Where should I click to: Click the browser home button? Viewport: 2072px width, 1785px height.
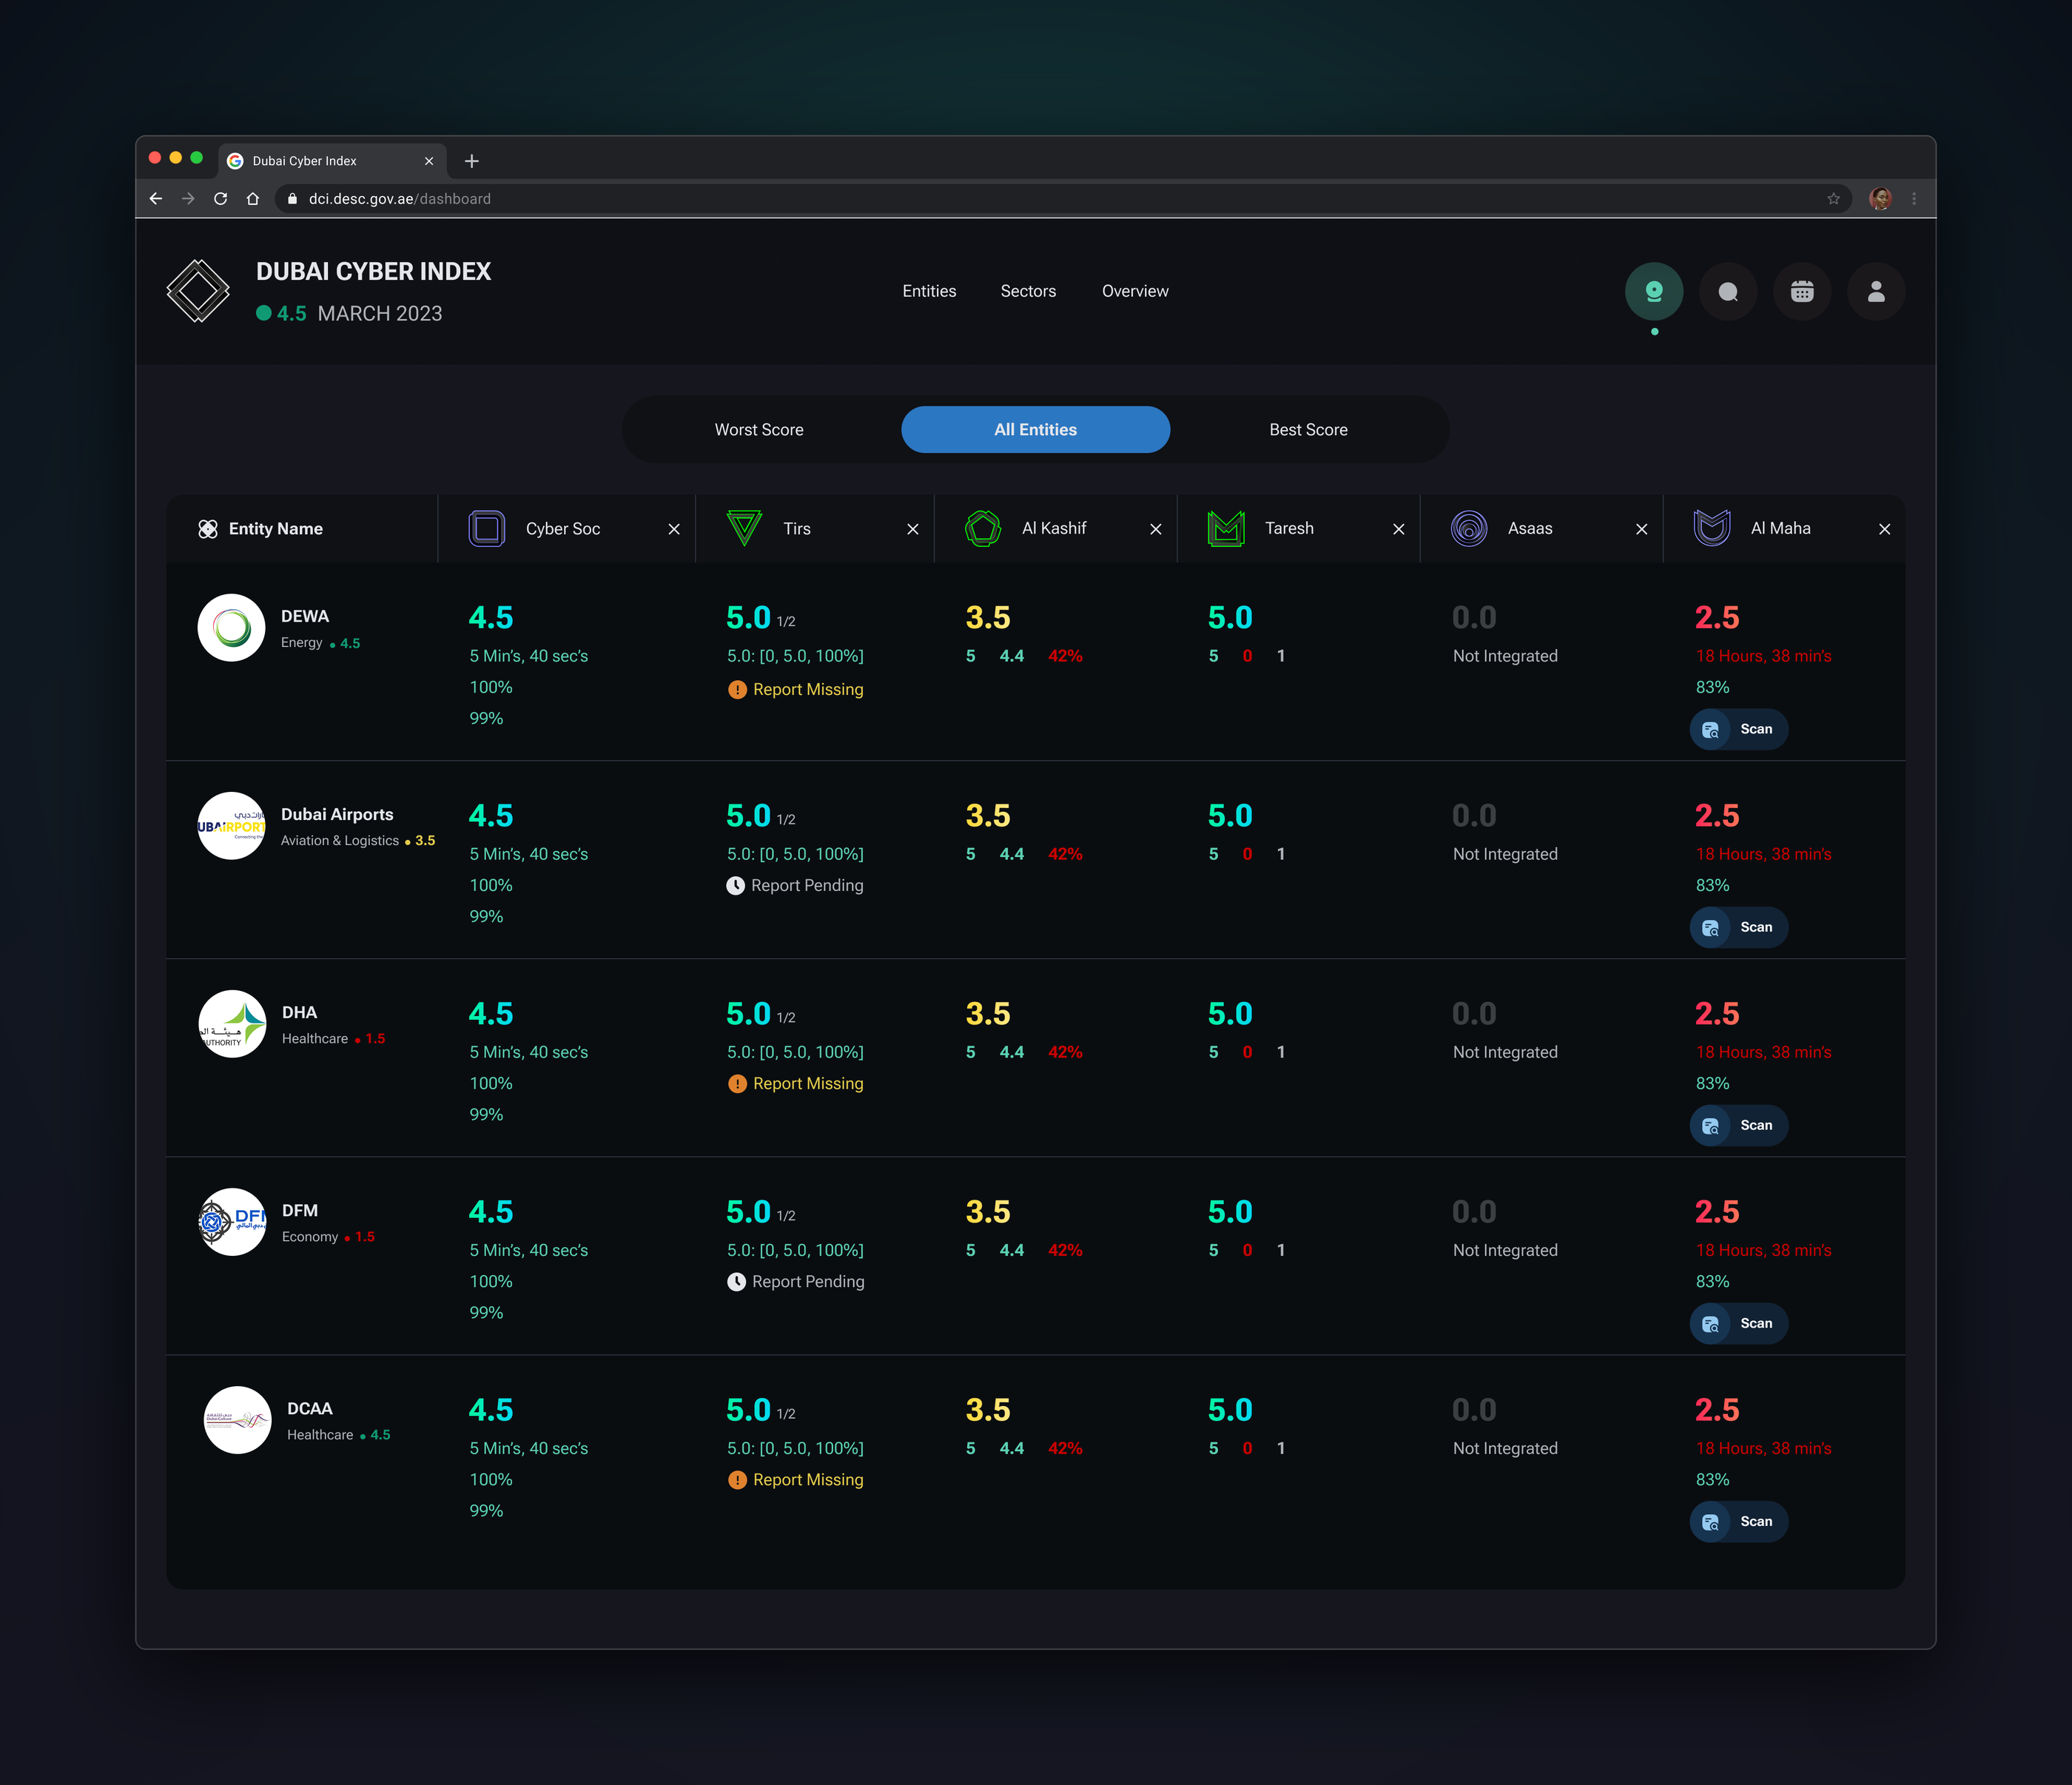coord(253,199)
